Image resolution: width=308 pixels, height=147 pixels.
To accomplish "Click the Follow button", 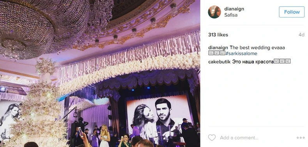I will [292, 12].
